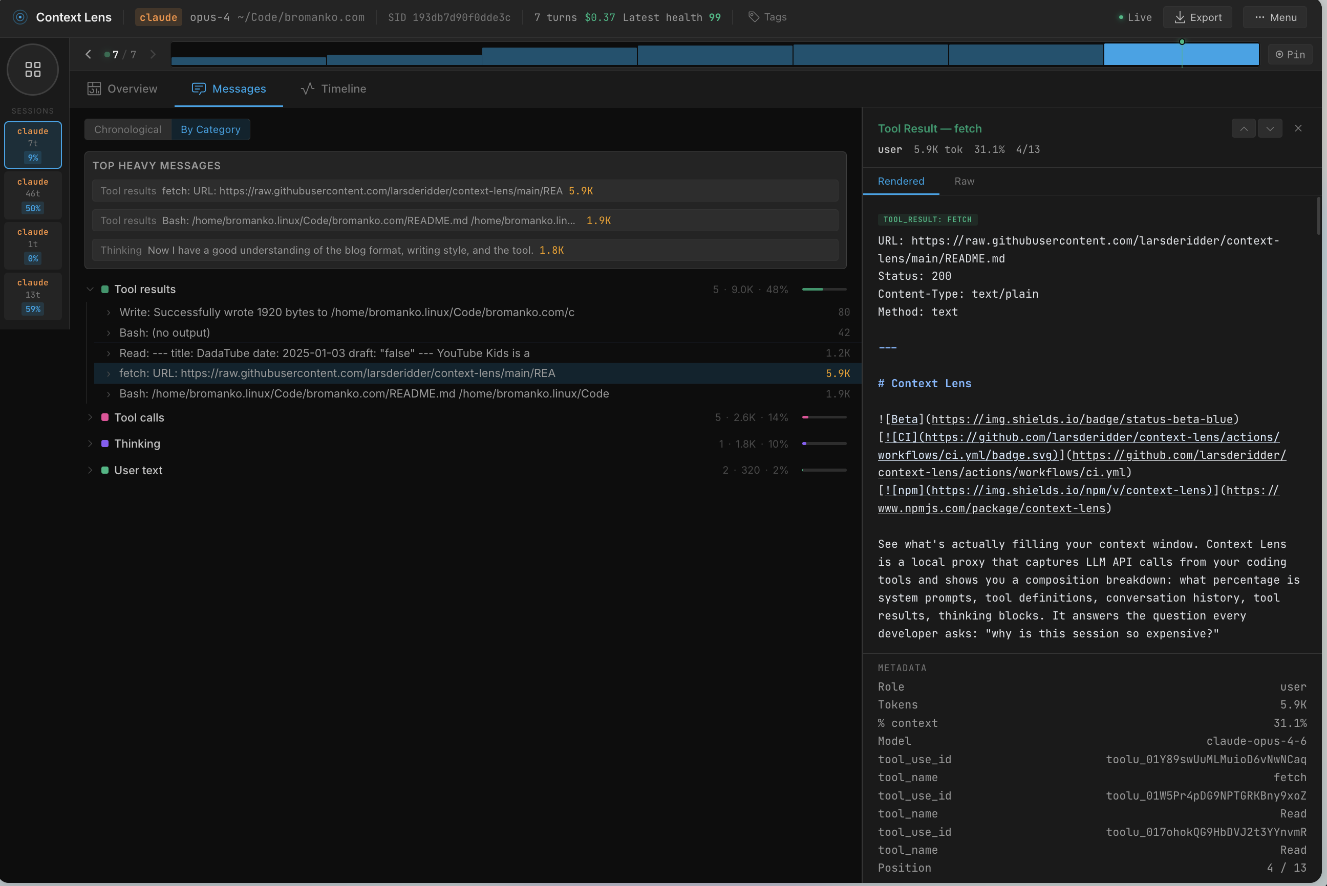Collapse the Tool results section
The width and height of the screenshot is (1327, 886).
[91, 290]
